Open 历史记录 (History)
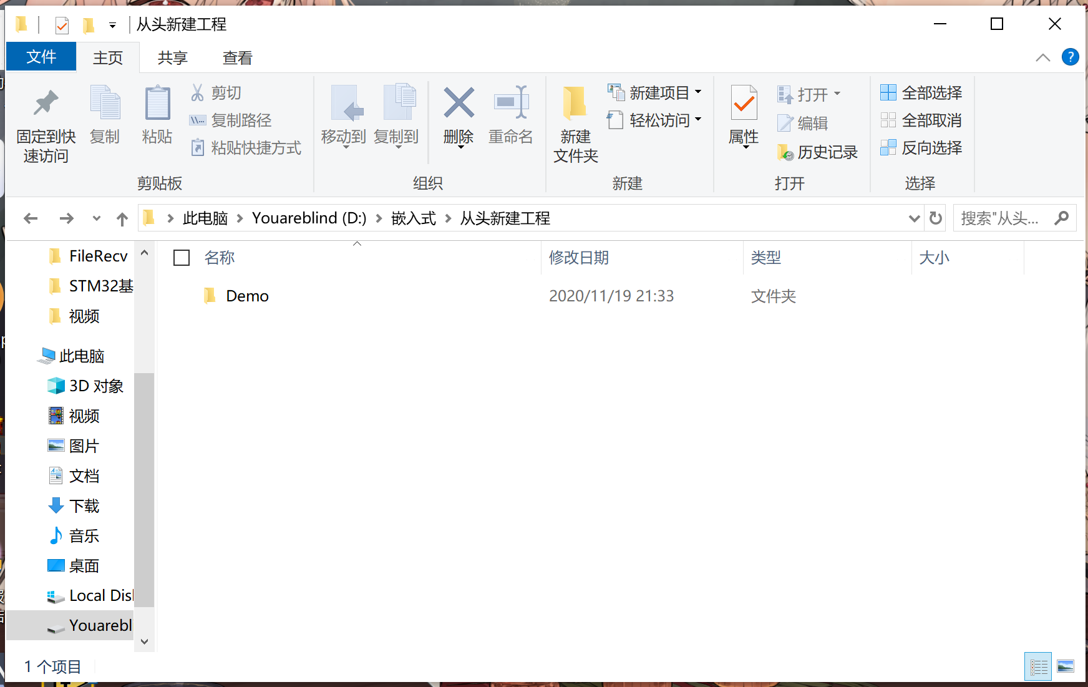Viewport: 1088px width, 687px height. coord(818,152)
